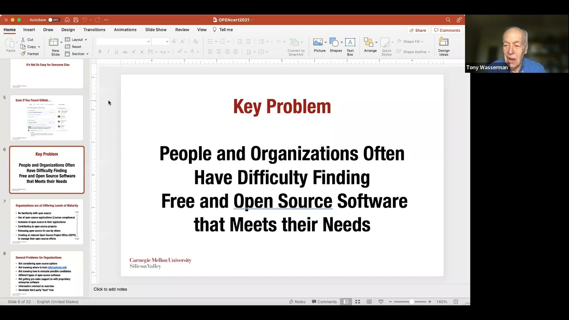Image resolution: width=569 pixels, height=320 pixels.
Task: Open the Insert ribbon tab
Action: pos(29,30)
